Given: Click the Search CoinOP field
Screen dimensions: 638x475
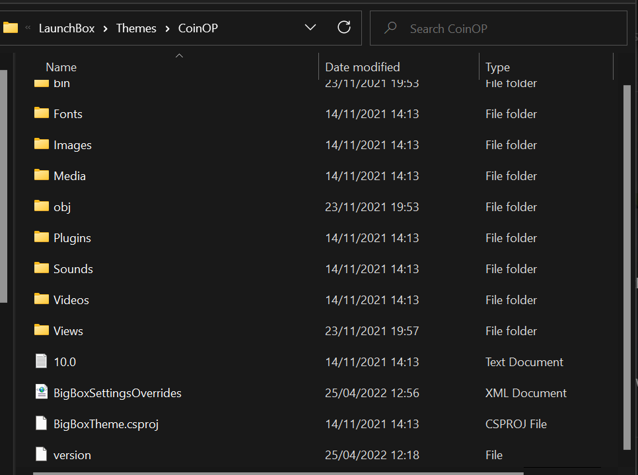Looking at the screenshot, I should pyautogui.click(x=499, y=28).
